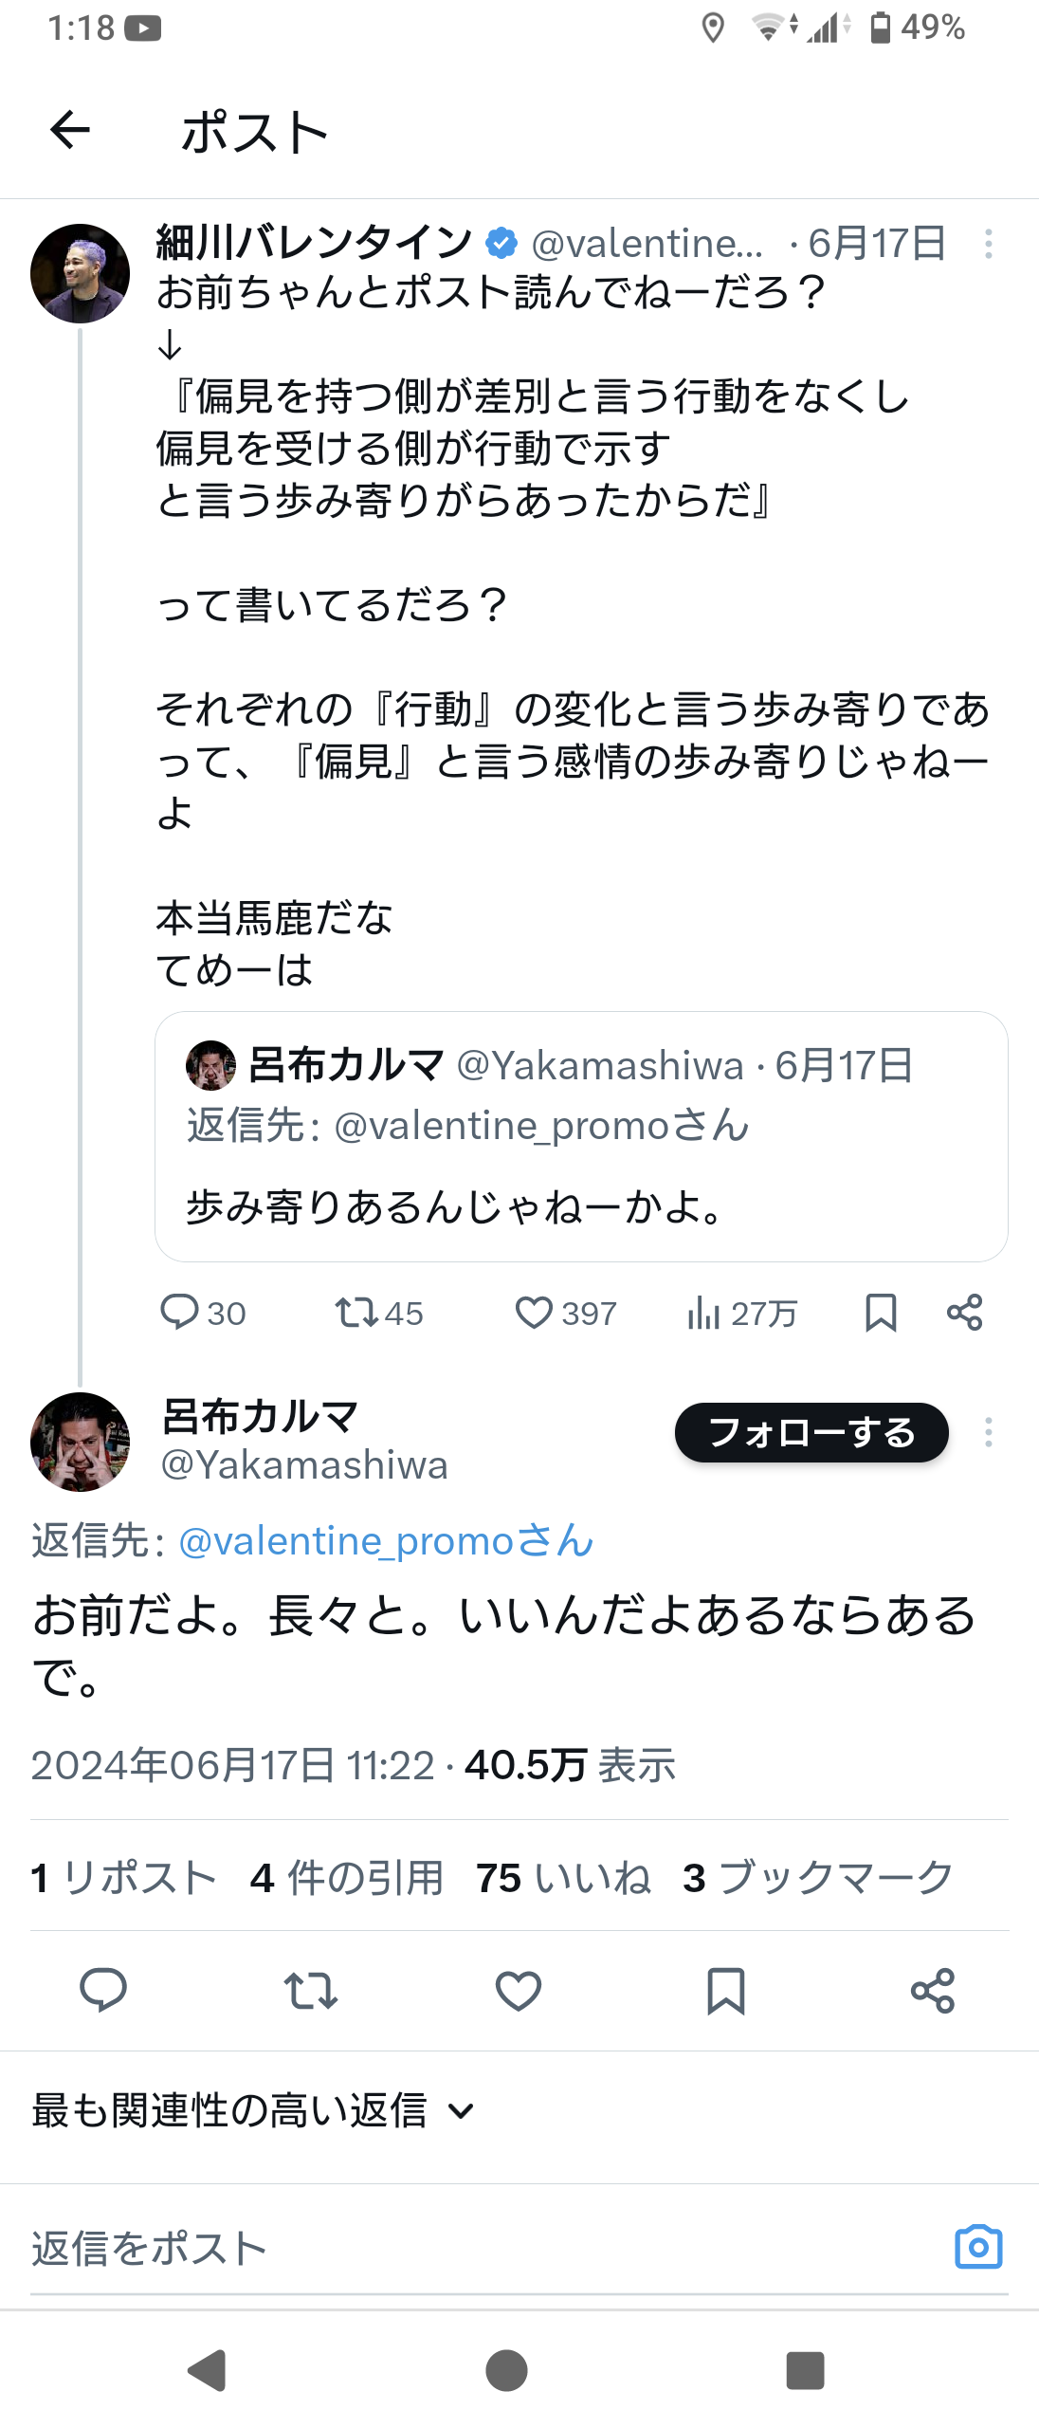This screenshot has height=2428, width=1039.
Task: Share the main post via bottom share icon
Action: [x=933, y=1990]
